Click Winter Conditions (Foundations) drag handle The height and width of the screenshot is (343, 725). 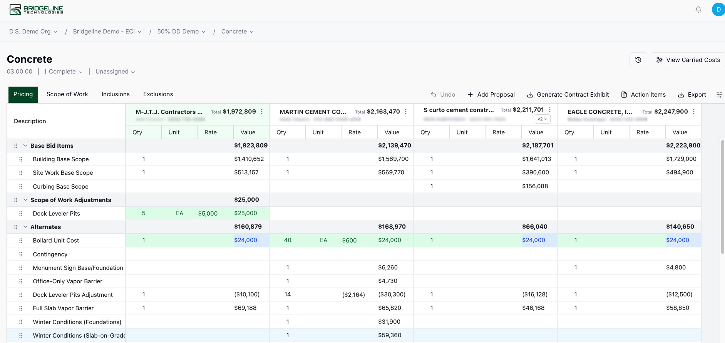21,322
